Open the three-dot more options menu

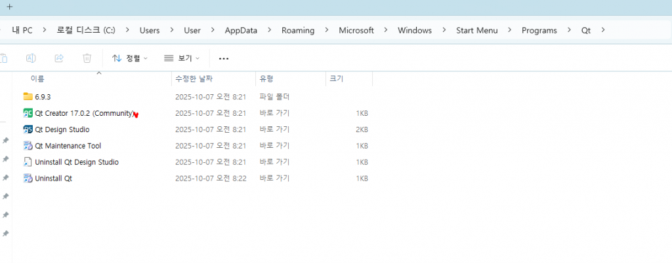click(x=224, y=58)
